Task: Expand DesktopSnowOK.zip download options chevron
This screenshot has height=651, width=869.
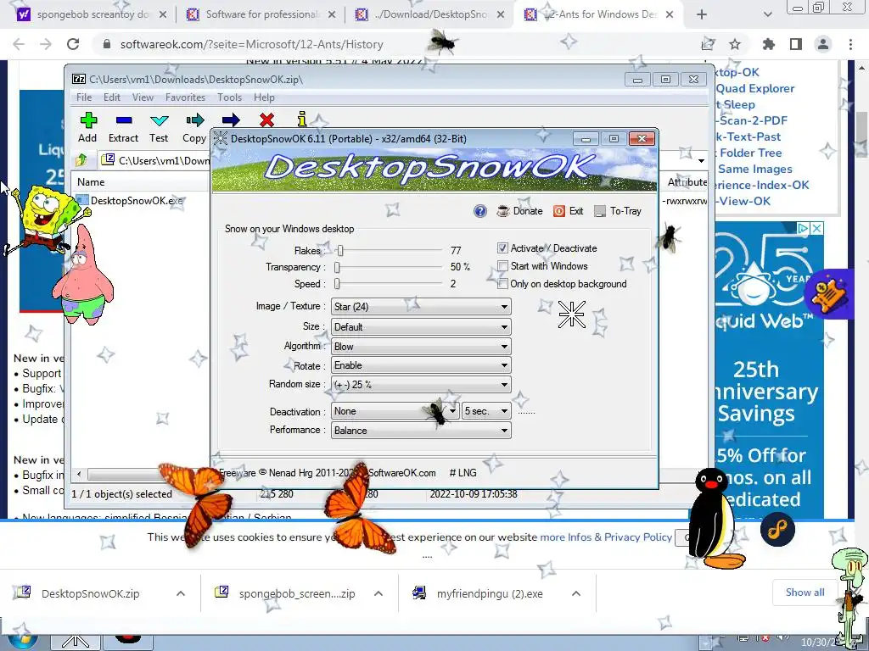Action: pyautogui.click(x=181, y=593)
